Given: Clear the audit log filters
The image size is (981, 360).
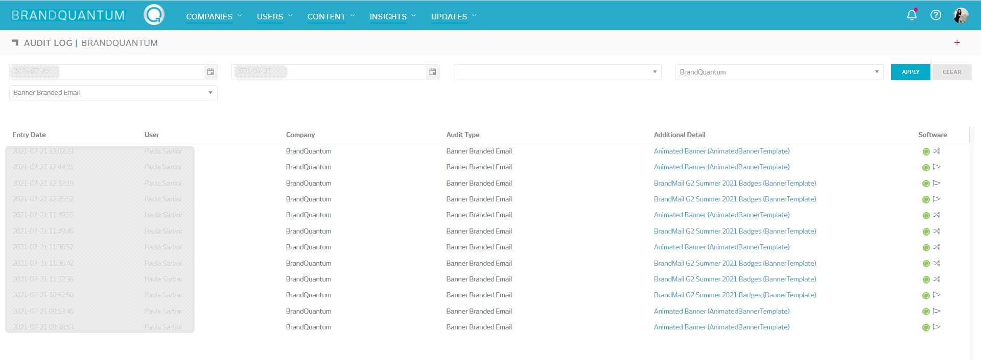Looking at the screenshot, I should click(x=952, y=72).
